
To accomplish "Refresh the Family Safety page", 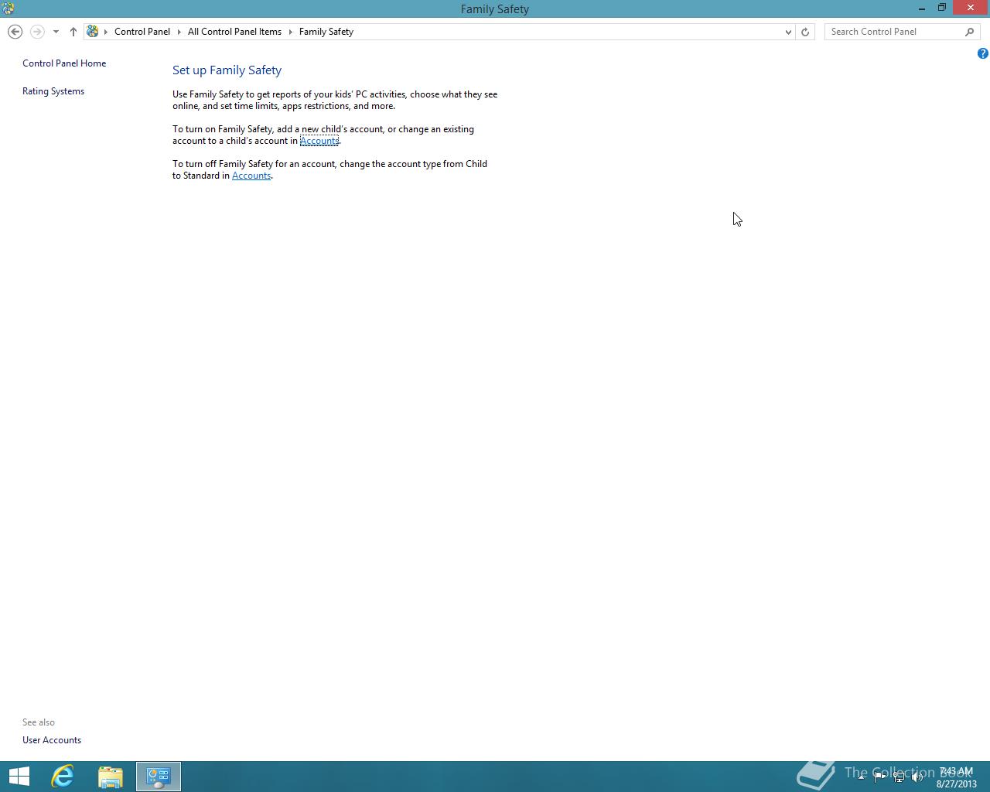I will click(x=805, y=32).
